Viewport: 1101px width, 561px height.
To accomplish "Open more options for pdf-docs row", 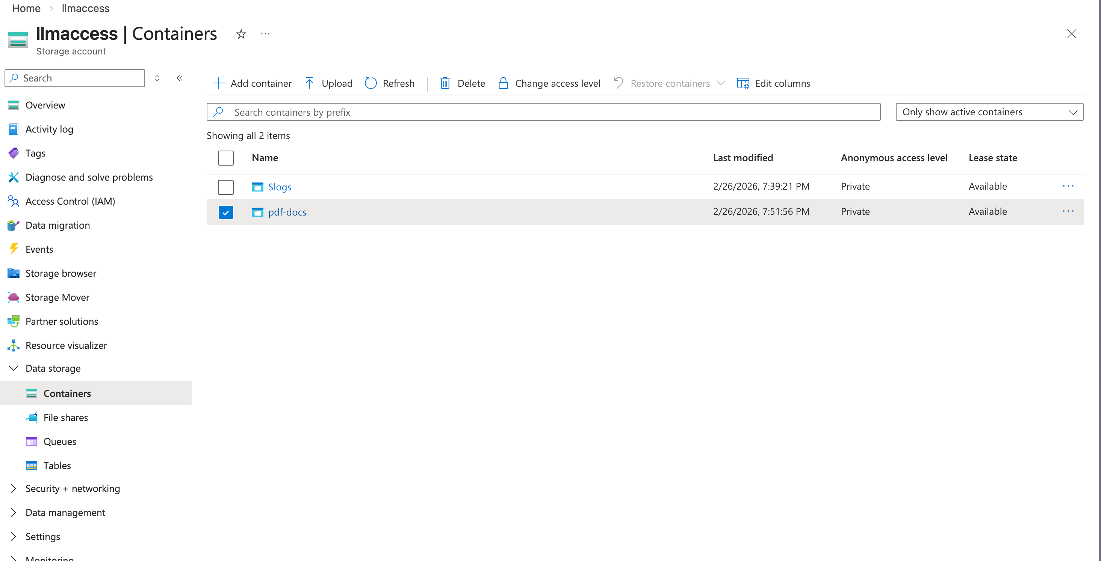I will pyautogui.click(x=1068, y=211).
